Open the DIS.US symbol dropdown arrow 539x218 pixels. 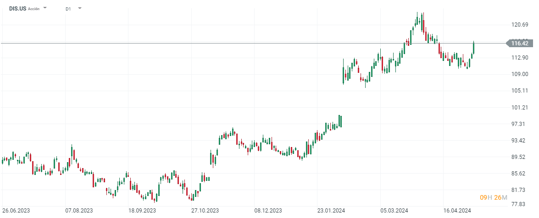click(45, 8)
